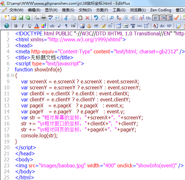This screenshot has width=185, height=180.
Task: Open the 工具(G) menu
Action: tap(119, 10)
